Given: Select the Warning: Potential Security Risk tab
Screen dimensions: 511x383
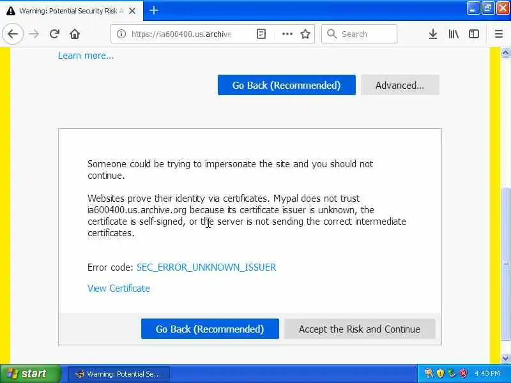Looking at the screenshot, I should (72, 11).
